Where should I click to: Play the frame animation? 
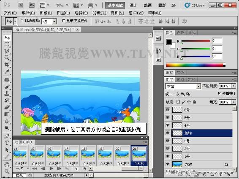pyautogui.click(x=52, y=168)
